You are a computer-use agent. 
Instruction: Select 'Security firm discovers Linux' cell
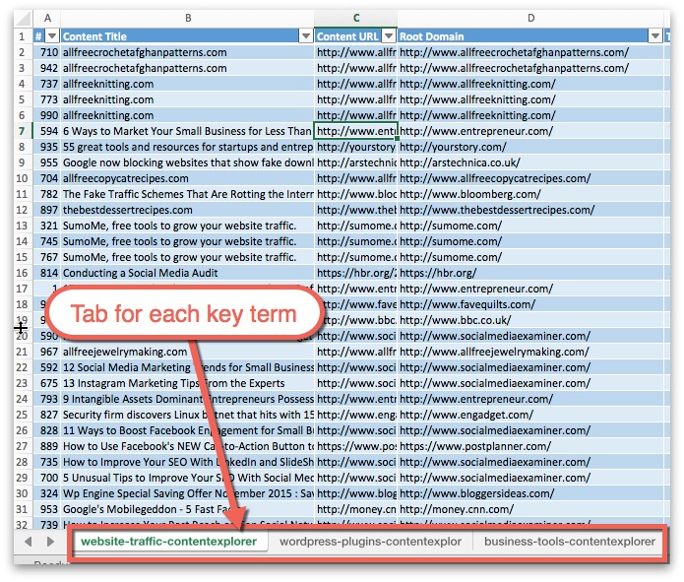coord(188,415)
